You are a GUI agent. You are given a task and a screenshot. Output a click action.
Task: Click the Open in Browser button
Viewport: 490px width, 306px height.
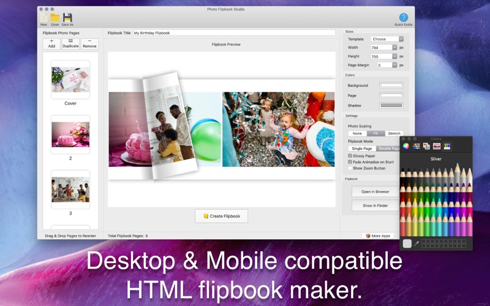pyautogui.click(x=375, y=192)
